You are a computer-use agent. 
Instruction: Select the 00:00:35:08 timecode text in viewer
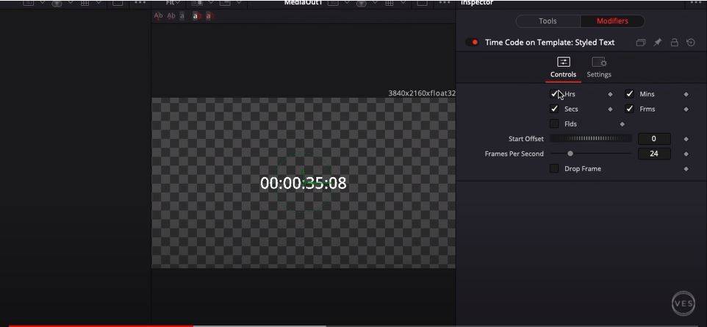point(304,183)
